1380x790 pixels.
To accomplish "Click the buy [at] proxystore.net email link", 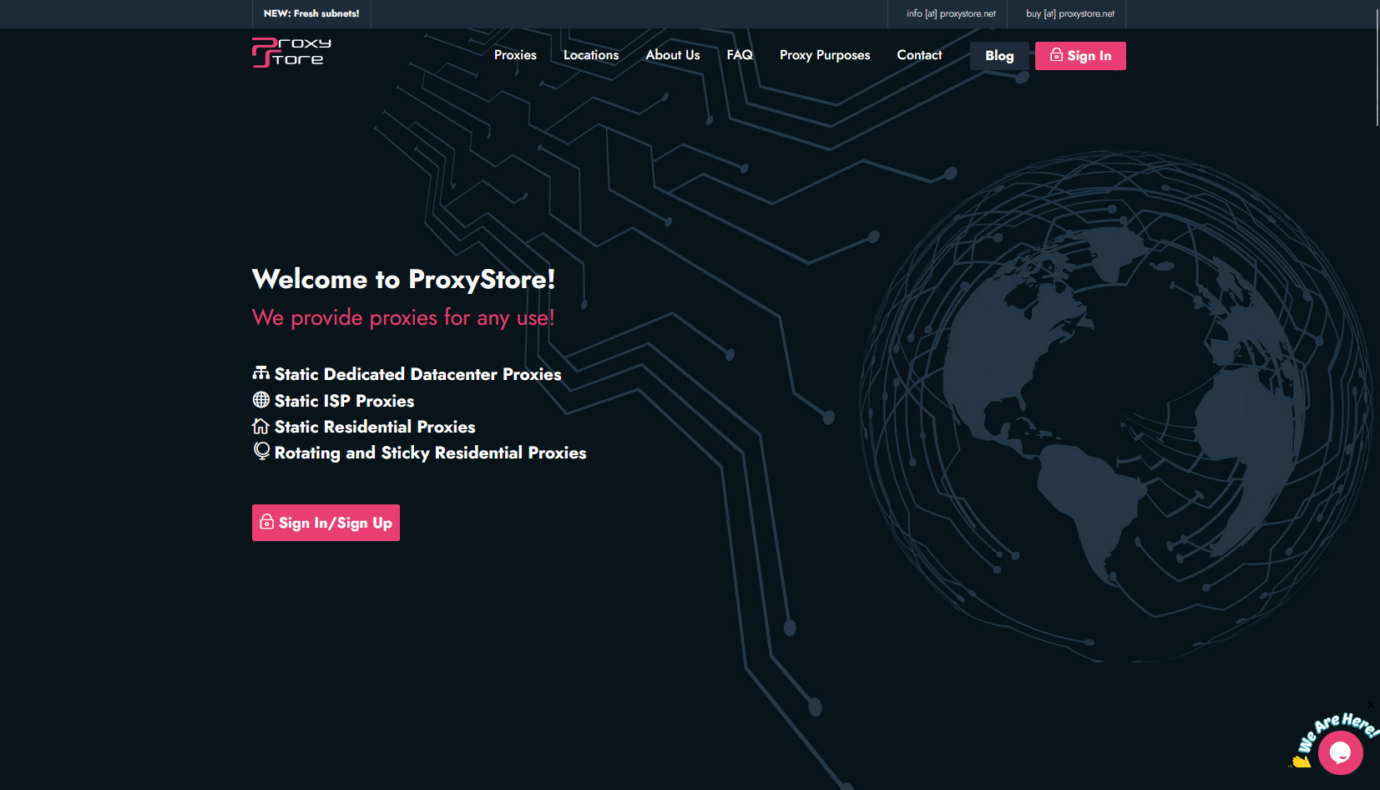I will pos(1070,13).
